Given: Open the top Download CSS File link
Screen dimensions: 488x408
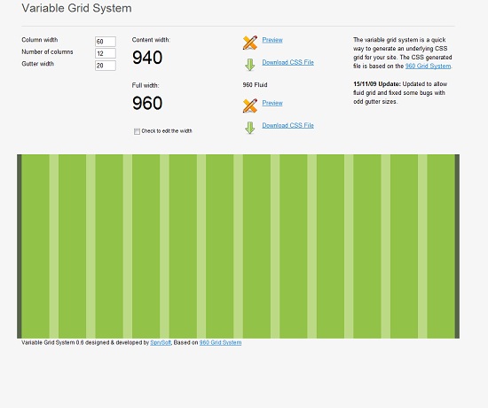Looking at the screenshot, I should 287,62.
